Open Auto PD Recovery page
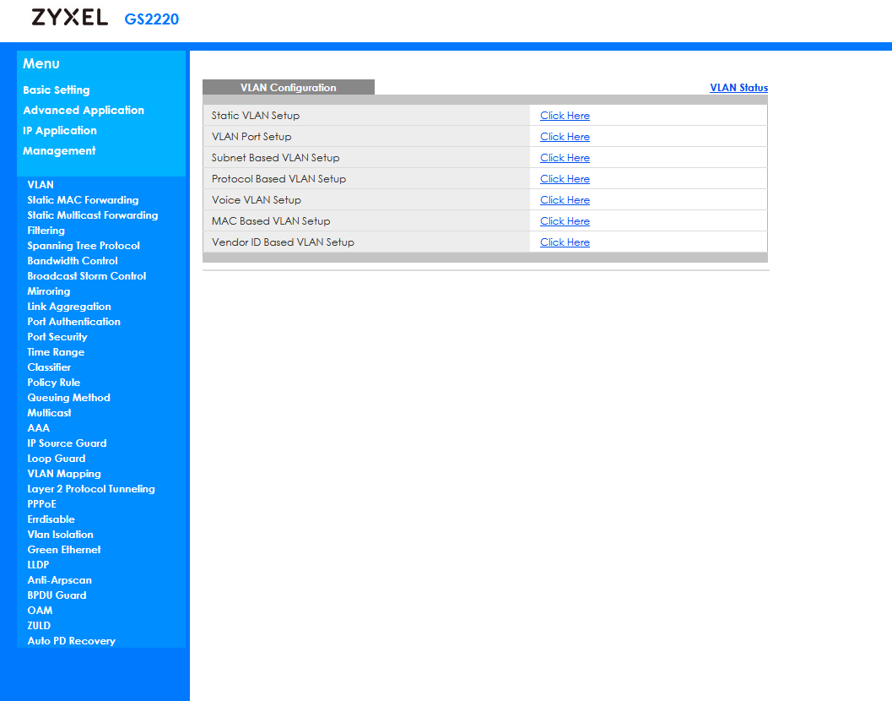 71,641
